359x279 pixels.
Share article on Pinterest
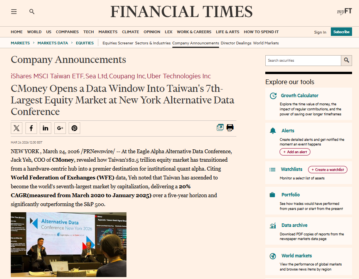pyautogui.click(x=74, y=128)
